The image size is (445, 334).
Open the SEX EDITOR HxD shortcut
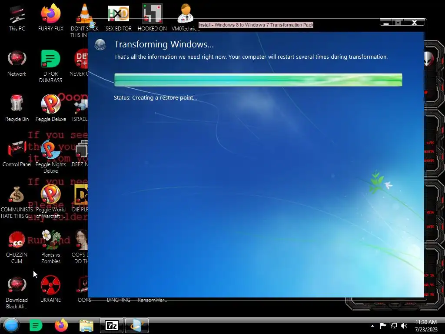tap(118, 18)
